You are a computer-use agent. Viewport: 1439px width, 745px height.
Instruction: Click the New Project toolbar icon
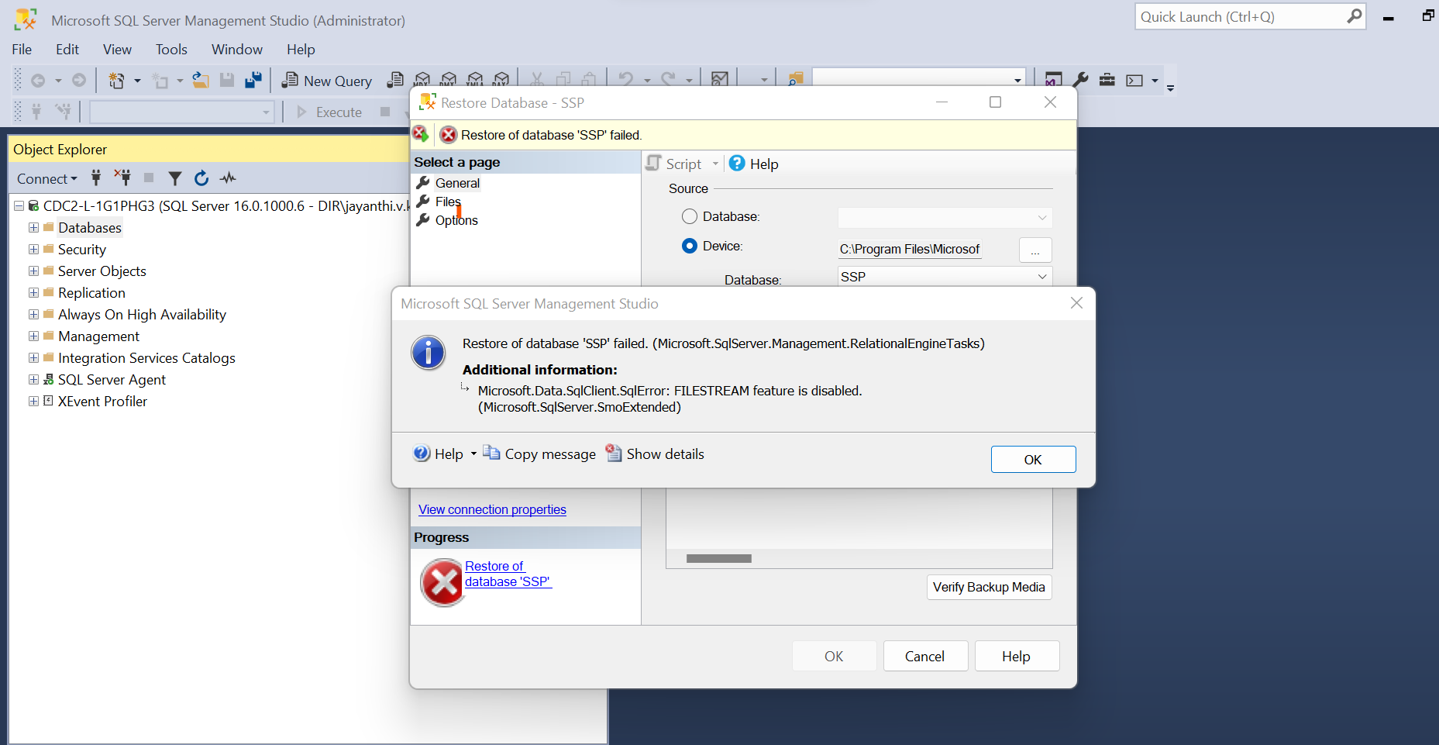116,81
